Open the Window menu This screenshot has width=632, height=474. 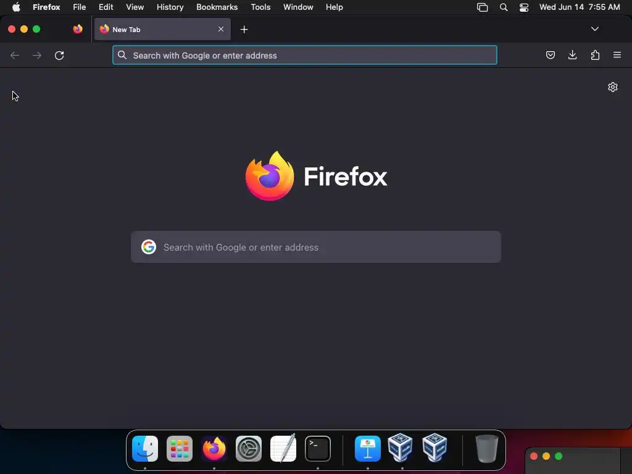(x=298, y=7)
